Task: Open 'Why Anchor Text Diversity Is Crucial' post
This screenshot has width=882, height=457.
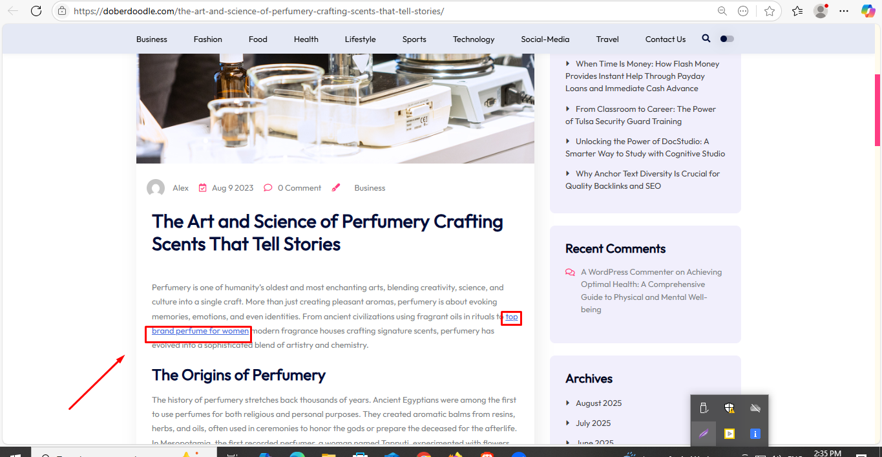Action: (x=647, y=174)
